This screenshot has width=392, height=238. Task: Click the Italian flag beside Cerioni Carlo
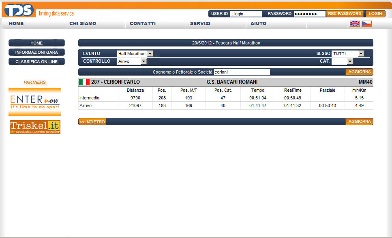point(84,82)
